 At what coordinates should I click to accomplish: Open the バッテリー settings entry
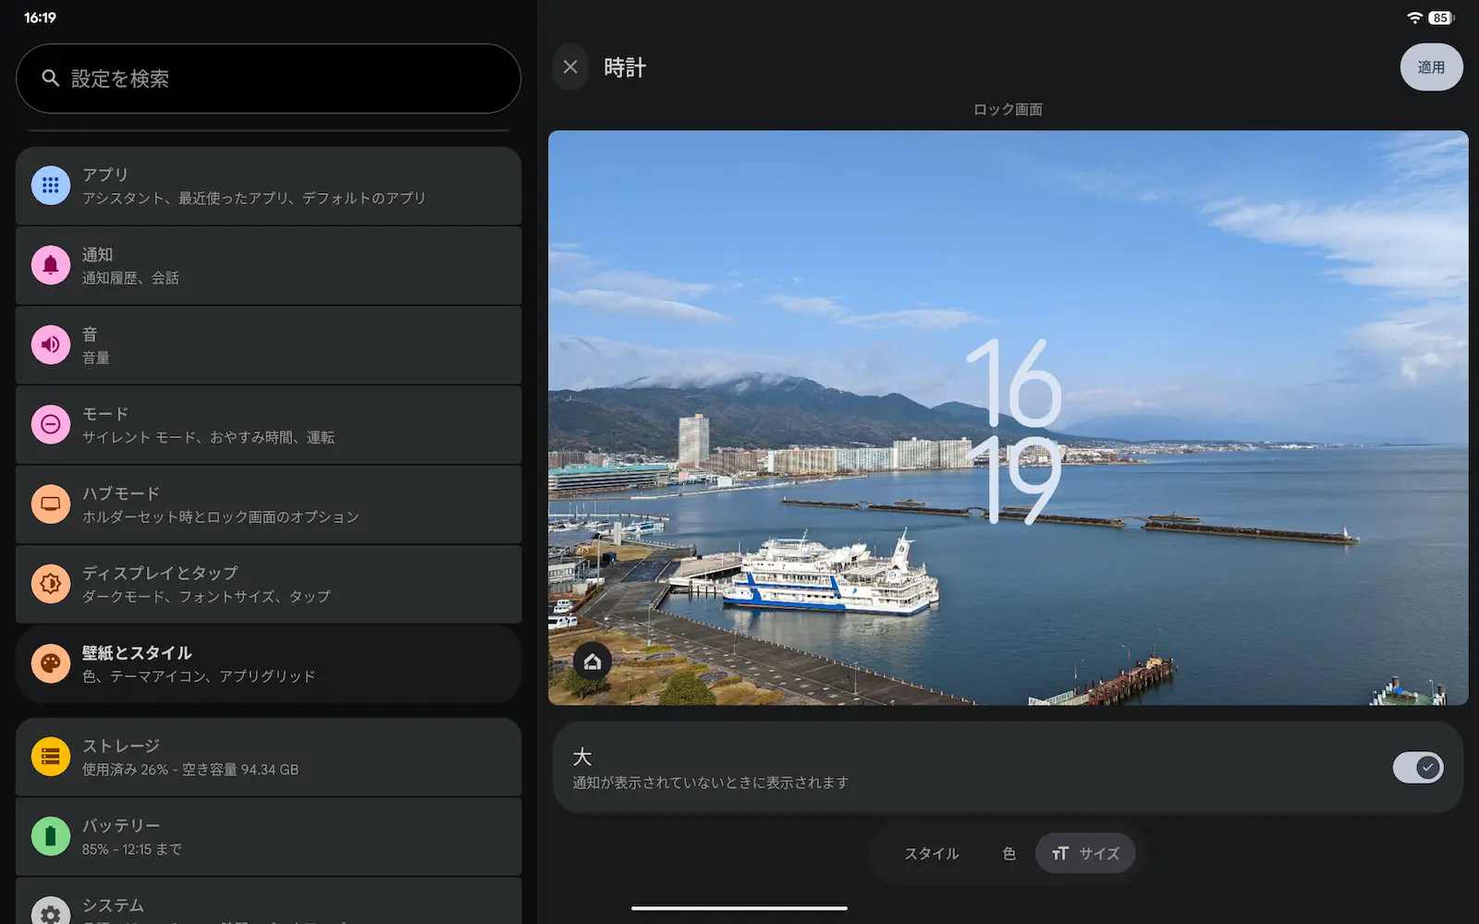click(268, 836)
